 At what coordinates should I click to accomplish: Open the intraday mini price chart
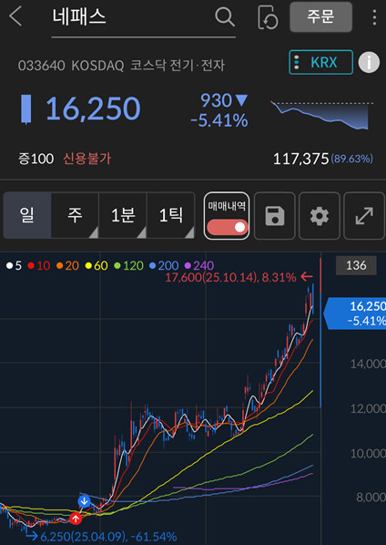tap(321, 115)
